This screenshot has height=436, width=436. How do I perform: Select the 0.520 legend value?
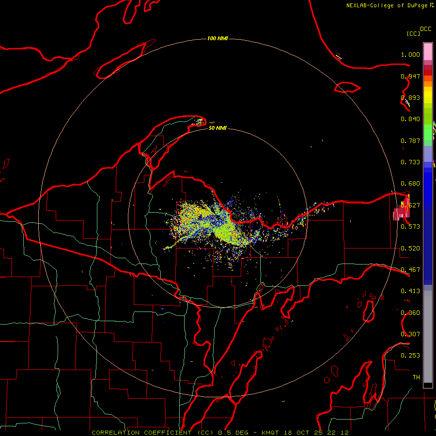pos(410,249)
